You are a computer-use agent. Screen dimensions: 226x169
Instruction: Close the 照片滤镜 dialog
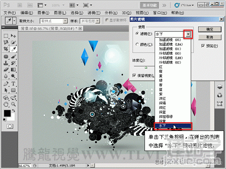[x=221, y=19]
